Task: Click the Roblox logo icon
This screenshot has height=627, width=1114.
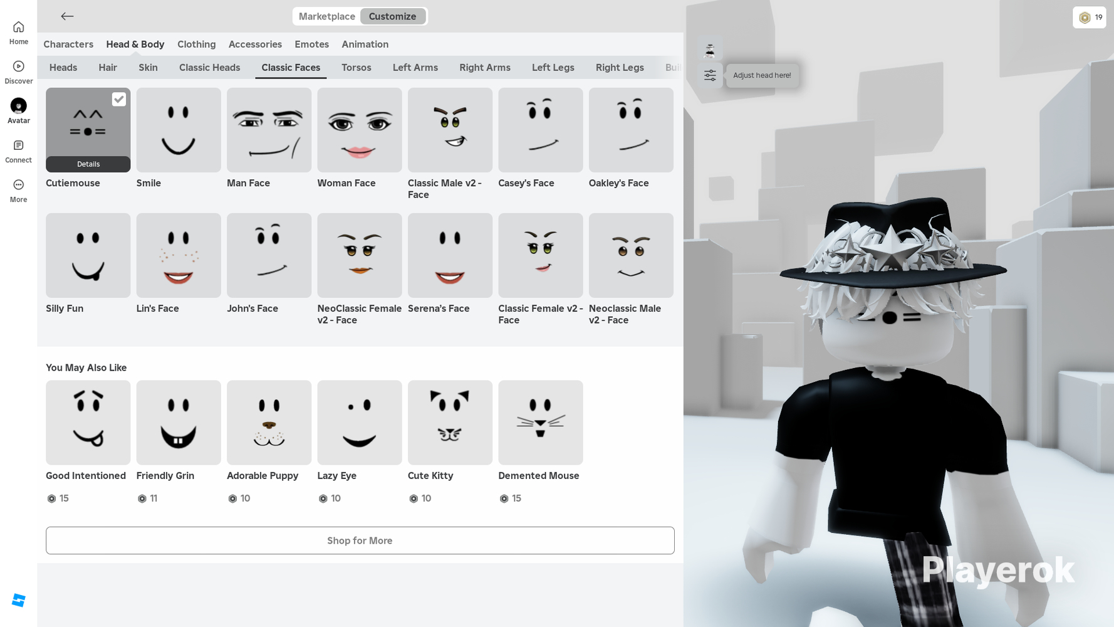Action: click(x=19, y=600)
